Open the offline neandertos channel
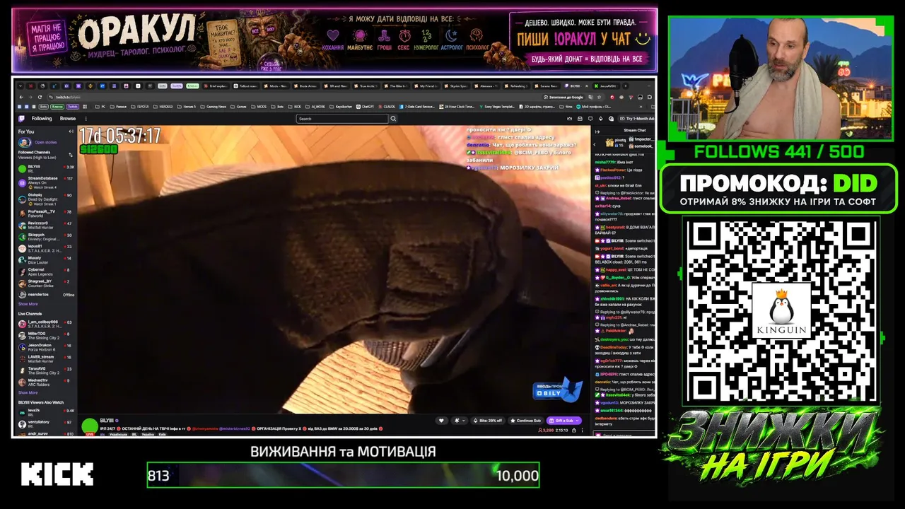The image size is (905, 509). tap(46, 295)
